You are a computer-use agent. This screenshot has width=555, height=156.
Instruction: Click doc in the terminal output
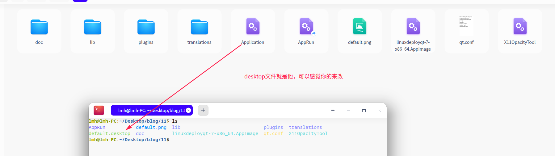pyautogui.click(x=140, y=133)
